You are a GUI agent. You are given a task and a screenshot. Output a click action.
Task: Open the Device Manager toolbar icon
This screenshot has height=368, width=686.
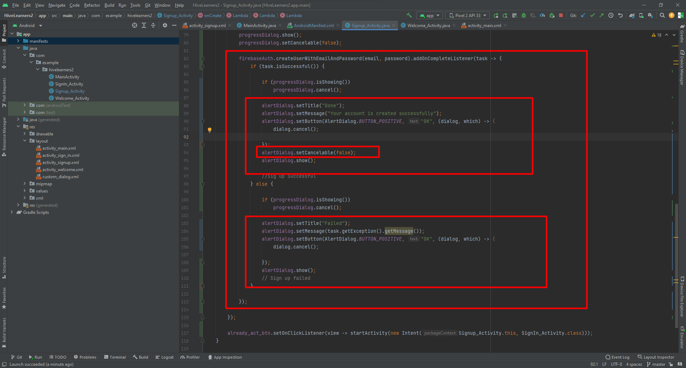(642, 16)
